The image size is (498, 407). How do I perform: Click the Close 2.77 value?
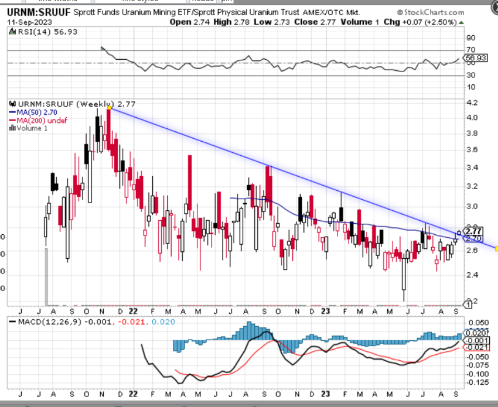tap(315, 22)
